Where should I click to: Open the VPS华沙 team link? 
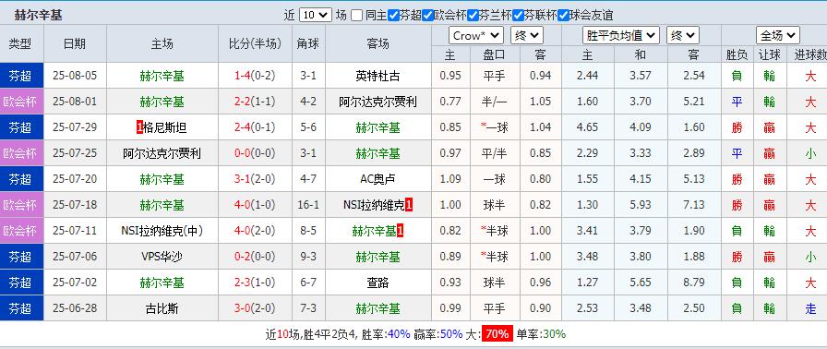pos(162,257)
